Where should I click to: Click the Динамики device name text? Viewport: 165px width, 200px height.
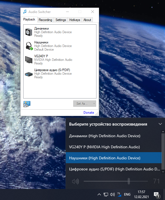tap(41, 28)
